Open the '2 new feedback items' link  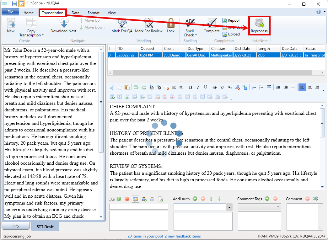coord(182,236)
